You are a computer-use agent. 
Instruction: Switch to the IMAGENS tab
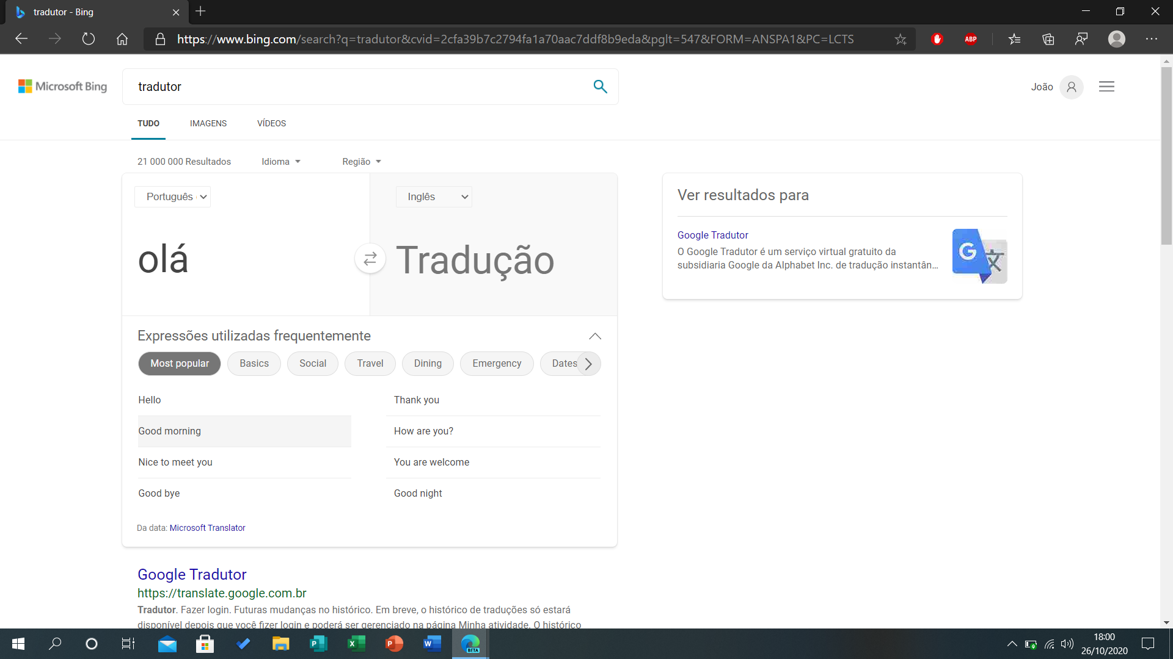(208, 123)
